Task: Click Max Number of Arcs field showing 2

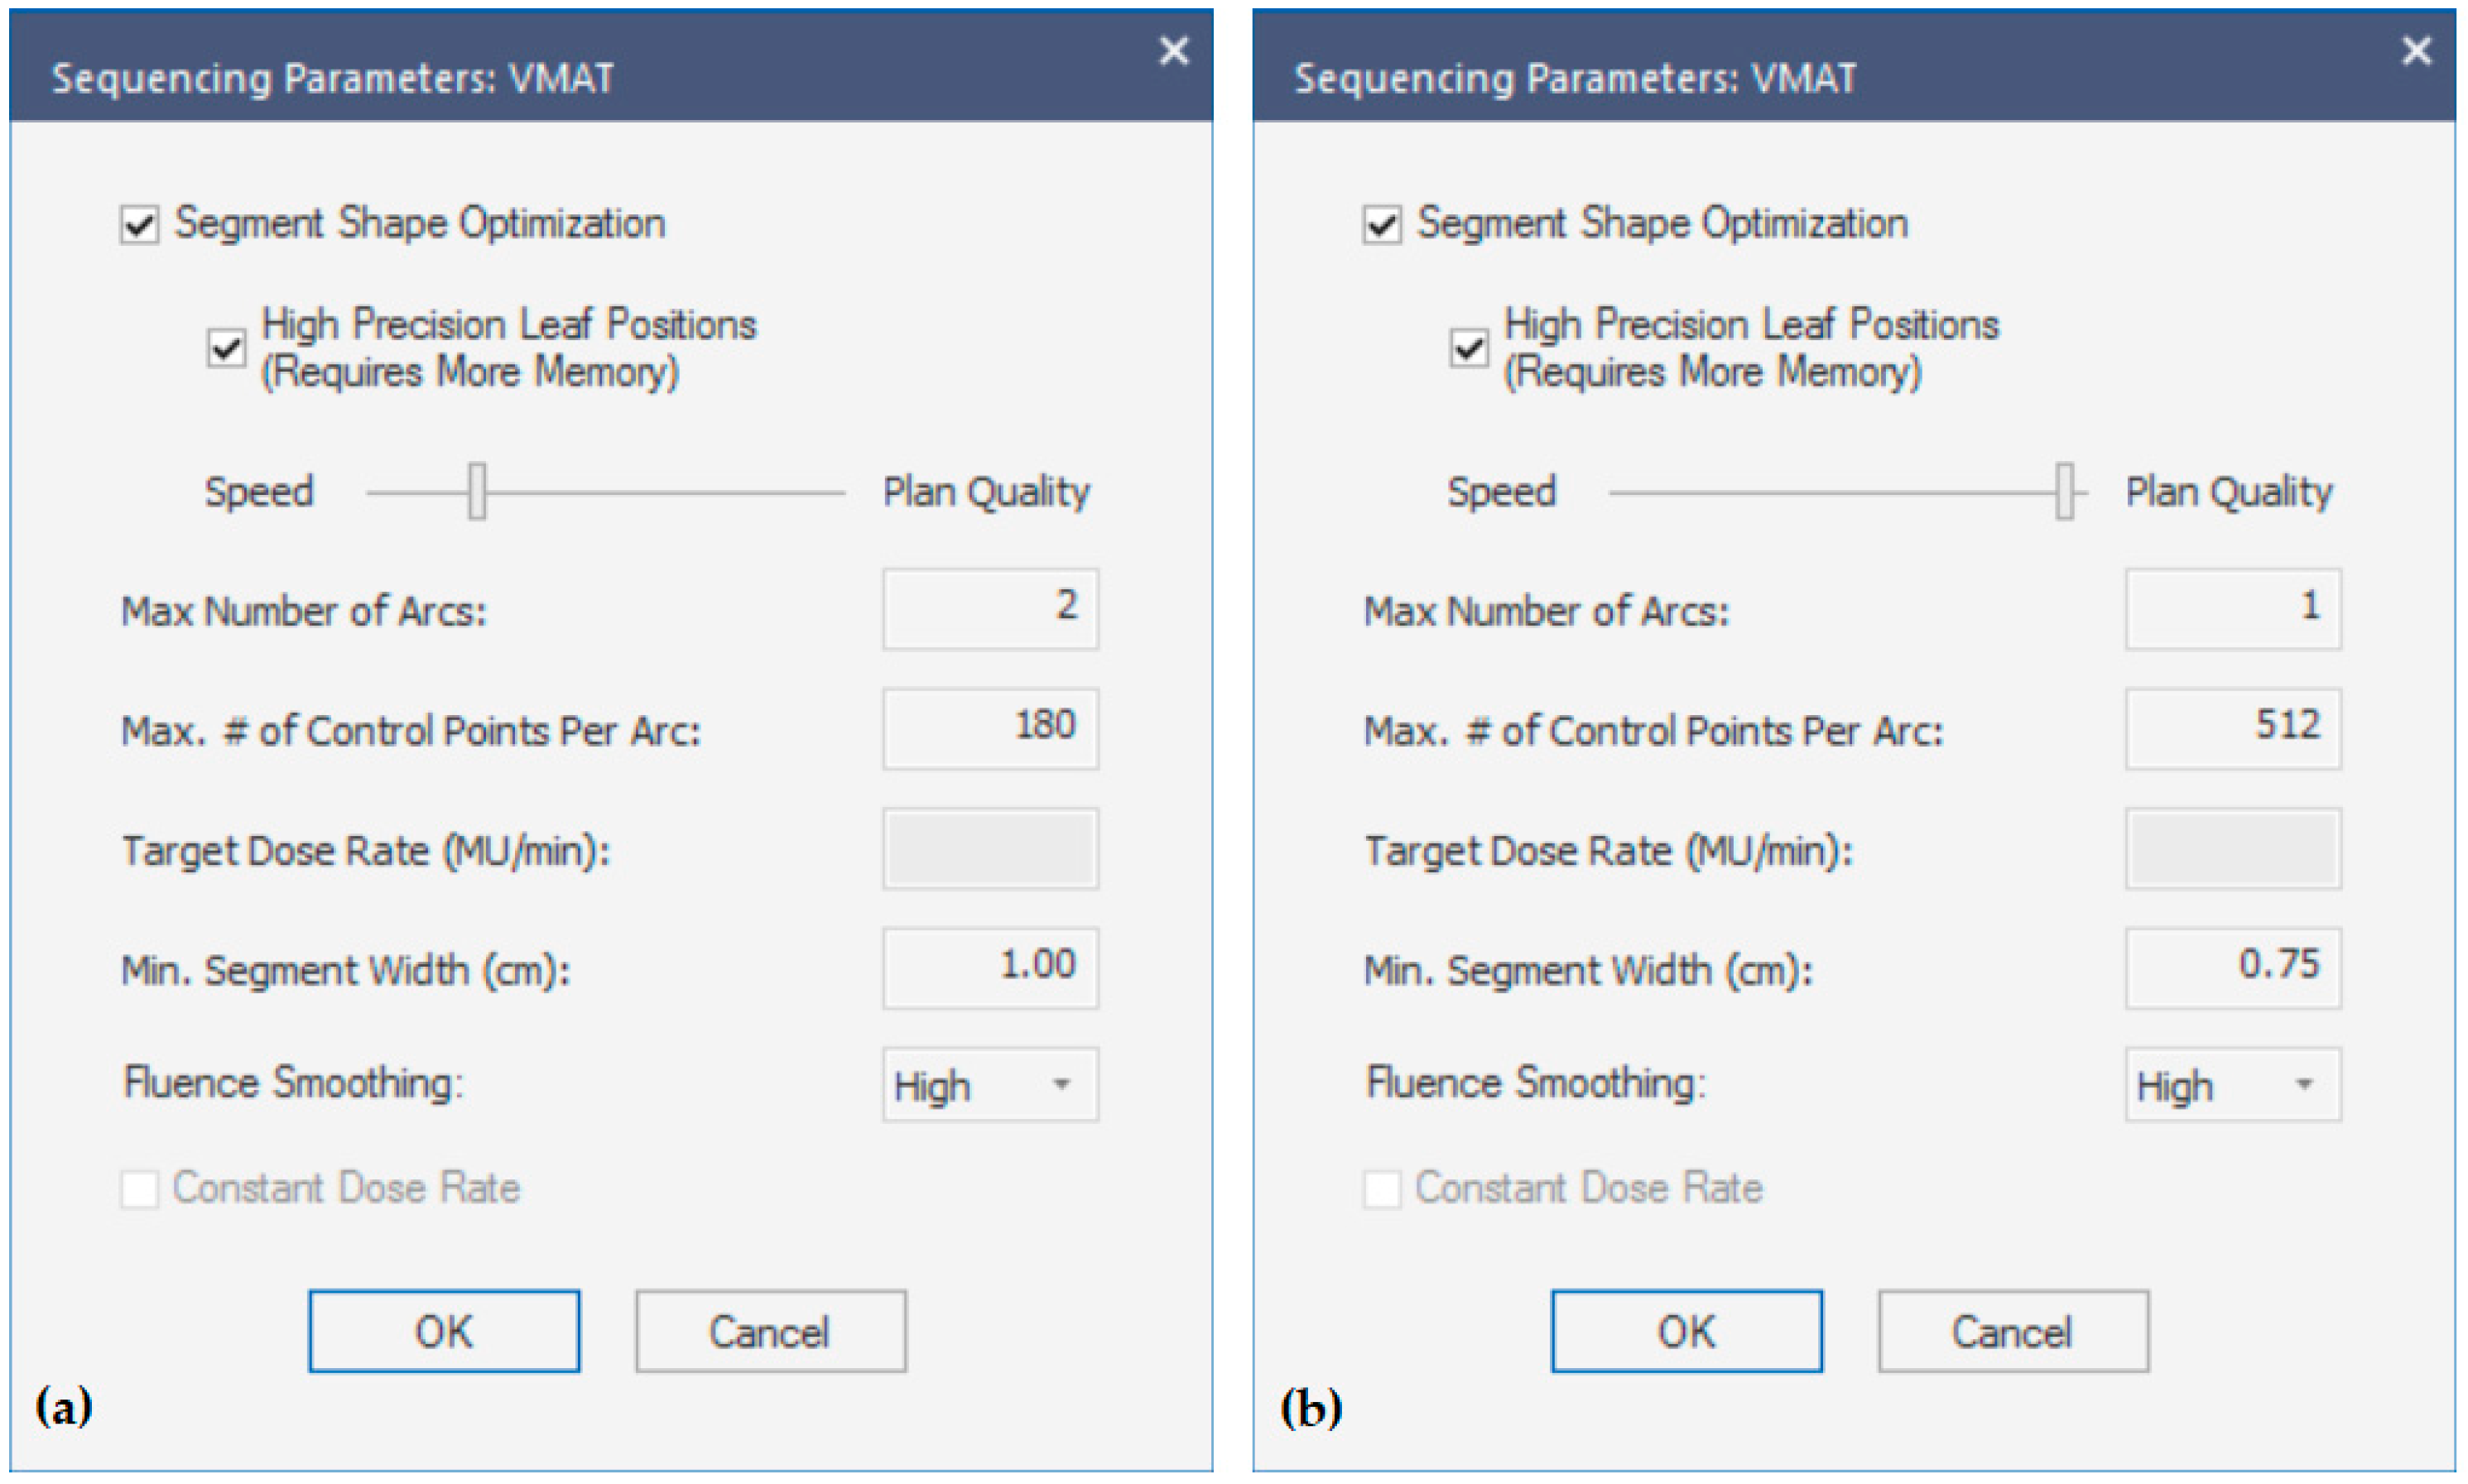Action: (x=990, y=608)
